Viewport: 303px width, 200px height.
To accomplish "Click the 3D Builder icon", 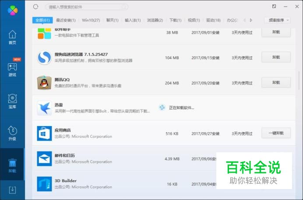I will 44,184.
